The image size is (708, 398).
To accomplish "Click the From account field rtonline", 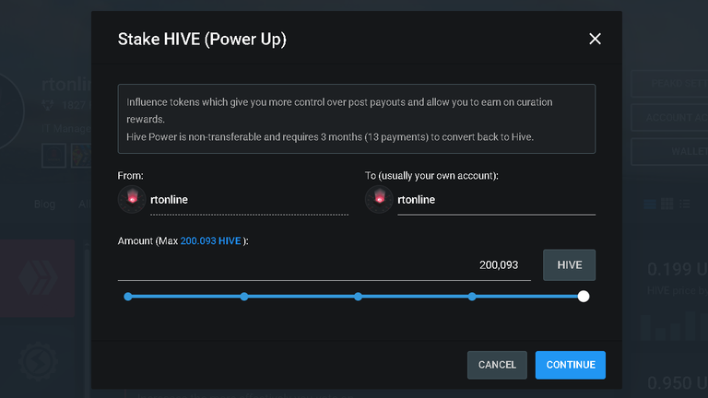I will pos(249,199).
